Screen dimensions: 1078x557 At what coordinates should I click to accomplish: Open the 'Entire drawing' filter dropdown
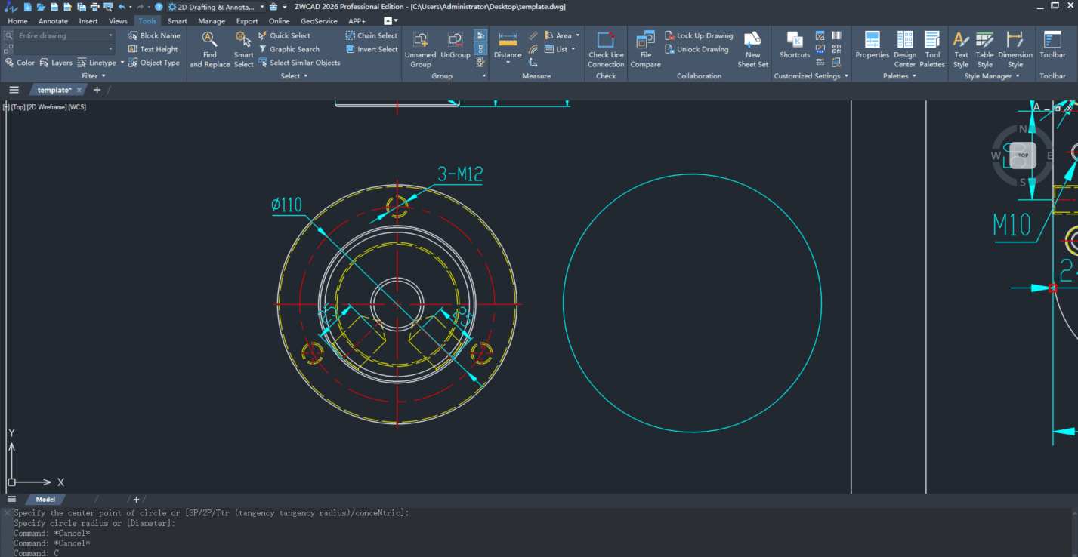pos(110,35)
